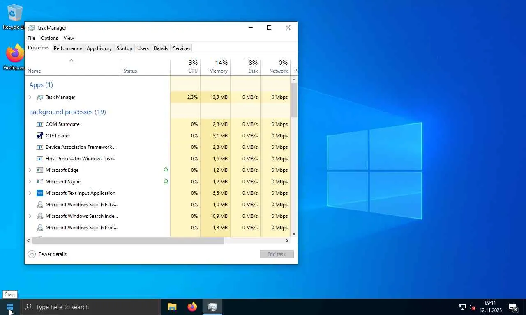Expand the Microsoft Windows Search Indexer row
The image size is (526, 315).
pos(30,216)
